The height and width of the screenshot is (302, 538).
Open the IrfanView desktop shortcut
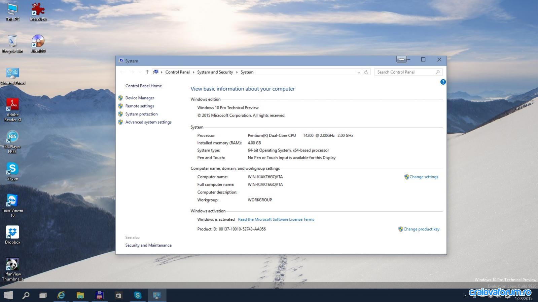tap(38, 12)
